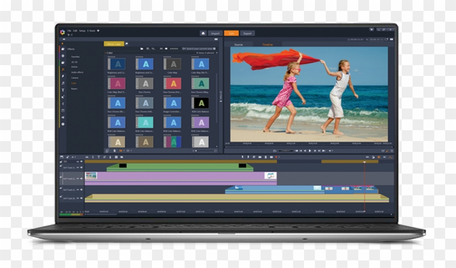Open the Import tab

click(216, 33)
